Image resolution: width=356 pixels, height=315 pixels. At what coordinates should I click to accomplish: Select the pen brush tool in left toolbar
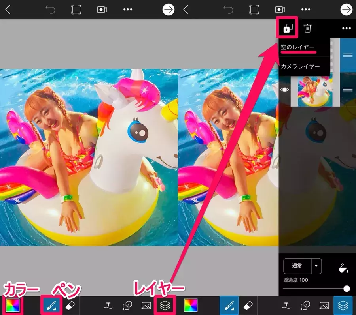[x=52, y=306]
